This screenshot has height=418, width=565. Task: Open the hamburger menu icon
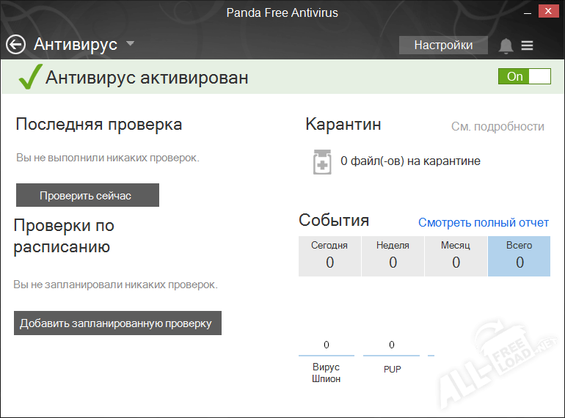(527, 45)
